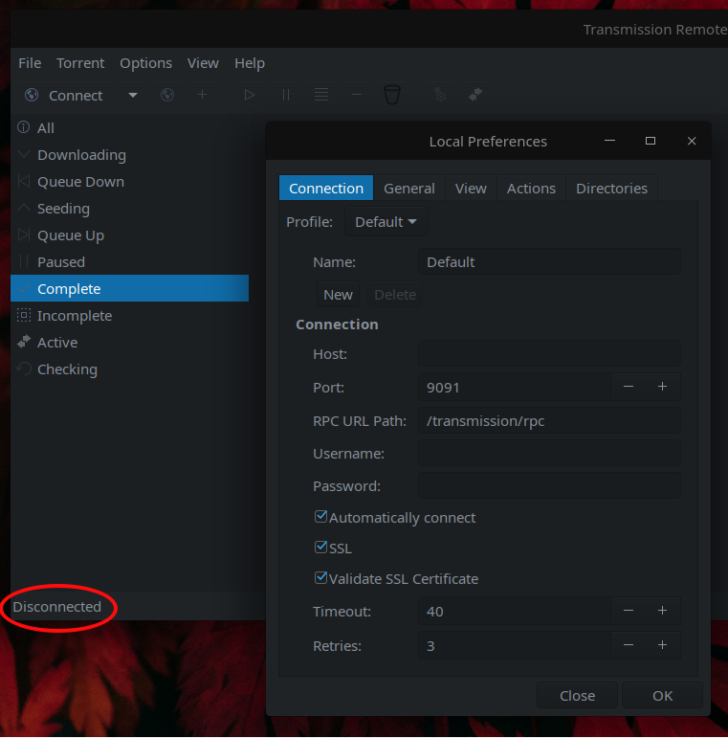Toggle the Validate SSL Certificate checkbox
This screenshot has height=739, width=728.
(320, 578)
